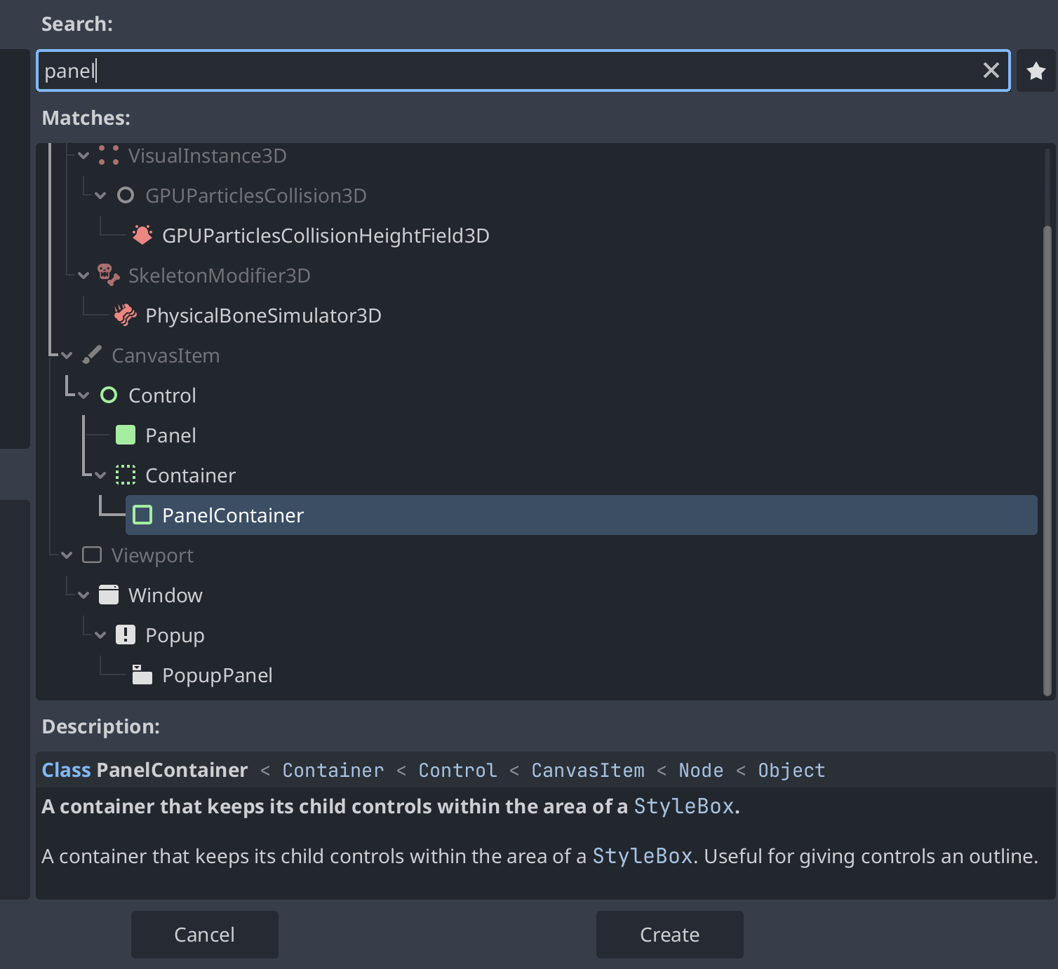Click the Window node icon
This screenshot has width=1058, height=969.
click(x=109, y=595)
